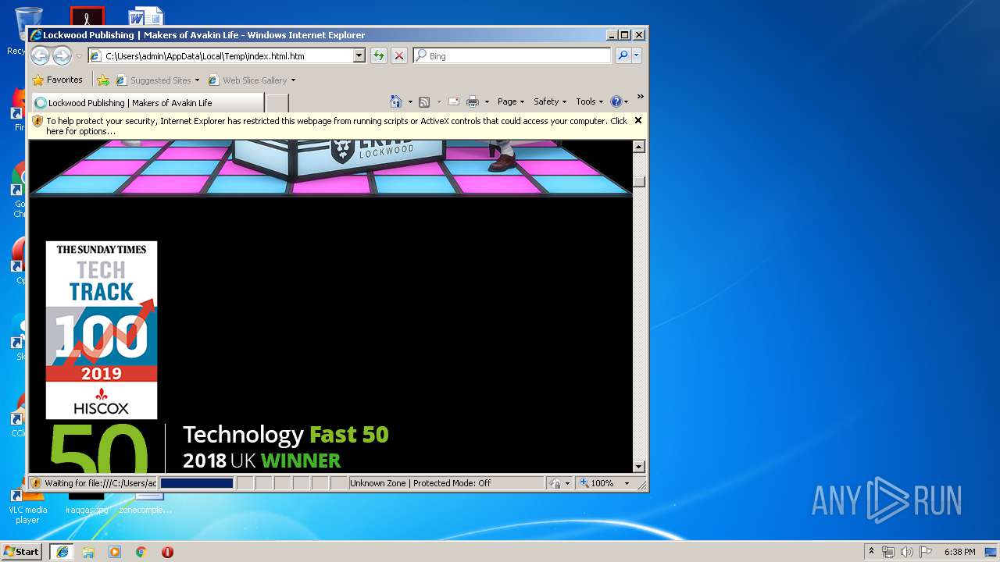This screenshot has width=1000, height=562.
Task: Click the red Opera taskbar icon
Action: [167, 552]
